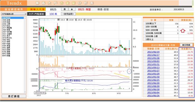Open the 當日明細 detail button
Image resolution: width=195 pixels, height=102 pixels.
click(x=186, y=45)
